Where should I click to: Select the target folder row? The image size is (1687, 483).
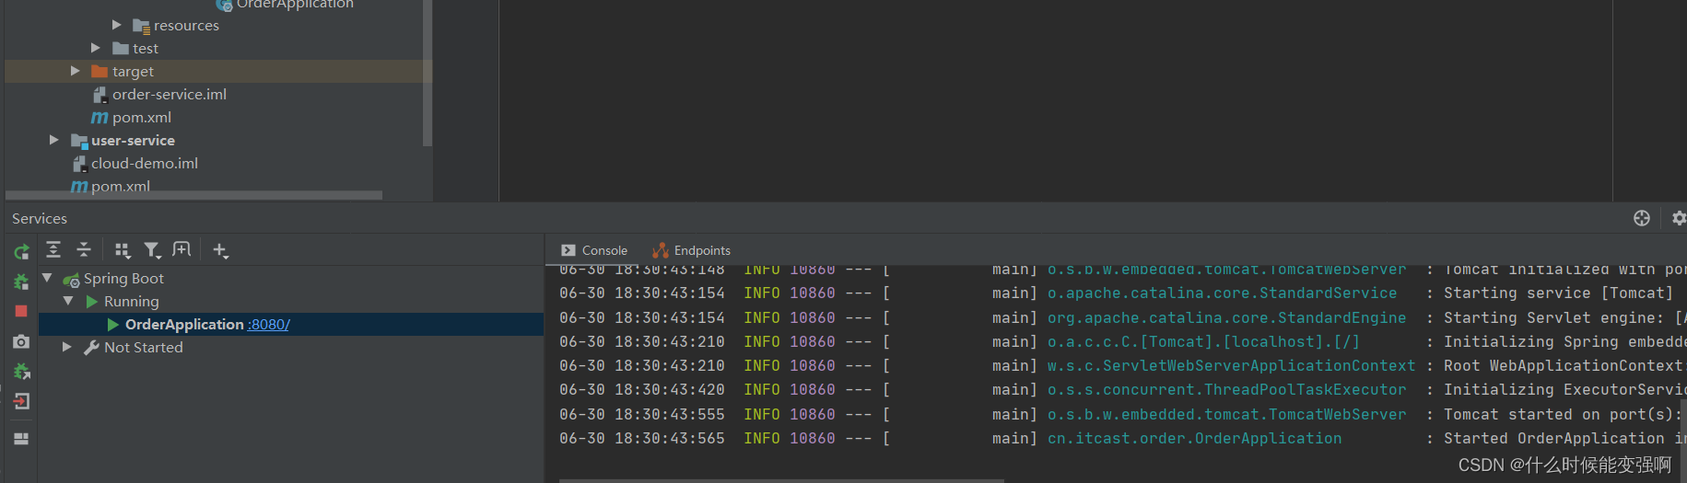point(218,71)
